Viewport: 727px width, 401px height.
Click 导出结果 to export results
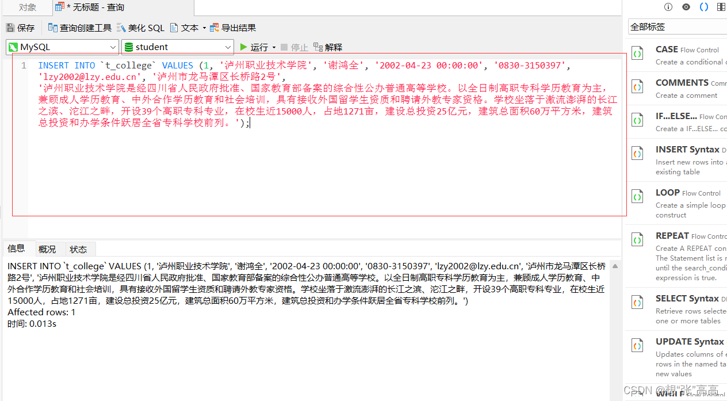[x=233, y=28]
